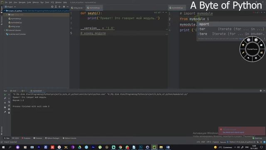Click the Favorites side tab
266x150 pixels.
tap(2, 130)
